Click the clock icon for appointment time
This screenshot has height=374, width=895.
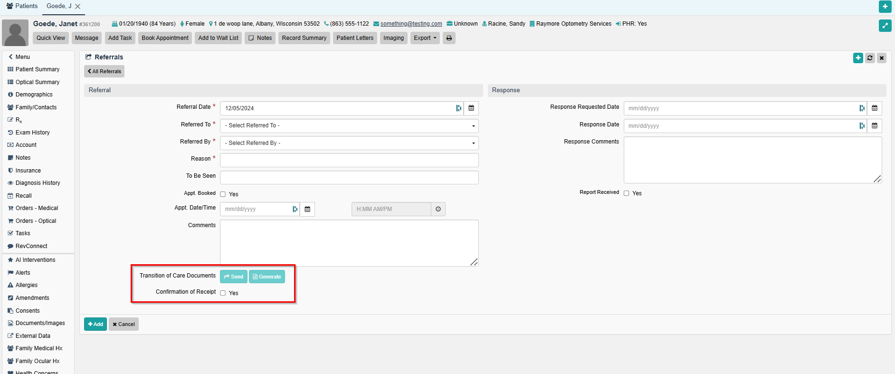point(438,209)
